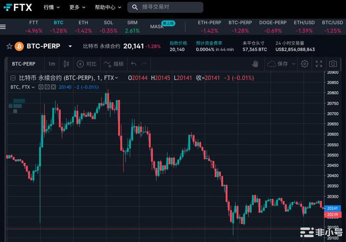The height and width of the screenshot is (242, 346).
Task: Open the ETH/USD market
Action: [304, 27]
